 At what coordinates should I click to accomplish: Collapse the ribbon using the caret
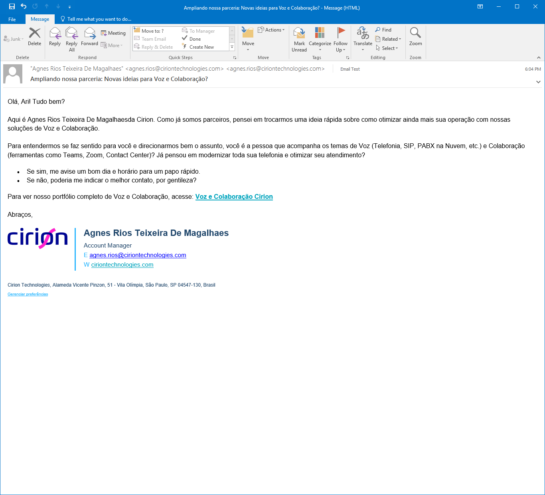tap(539, 57)
